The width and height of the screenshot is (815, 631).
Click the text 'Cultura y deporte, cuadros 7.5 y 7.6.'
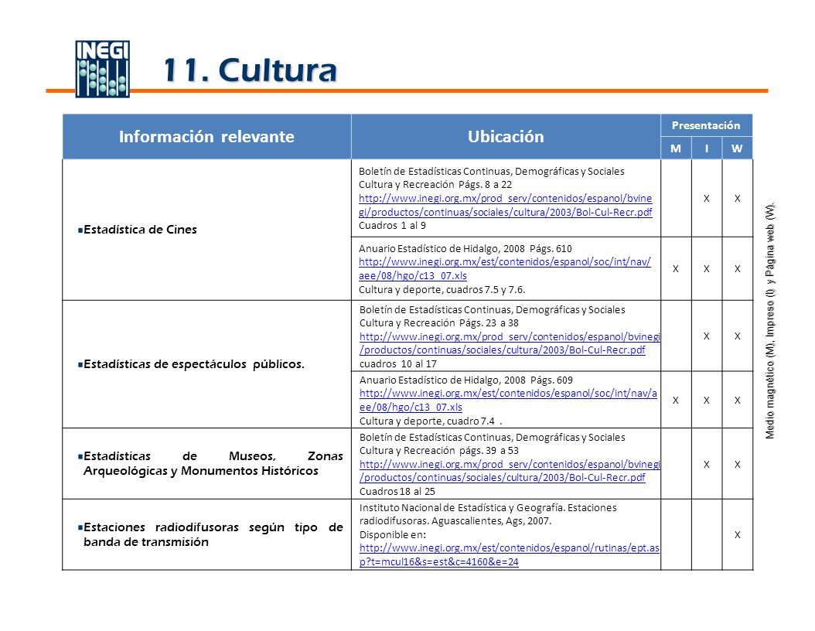442,289
